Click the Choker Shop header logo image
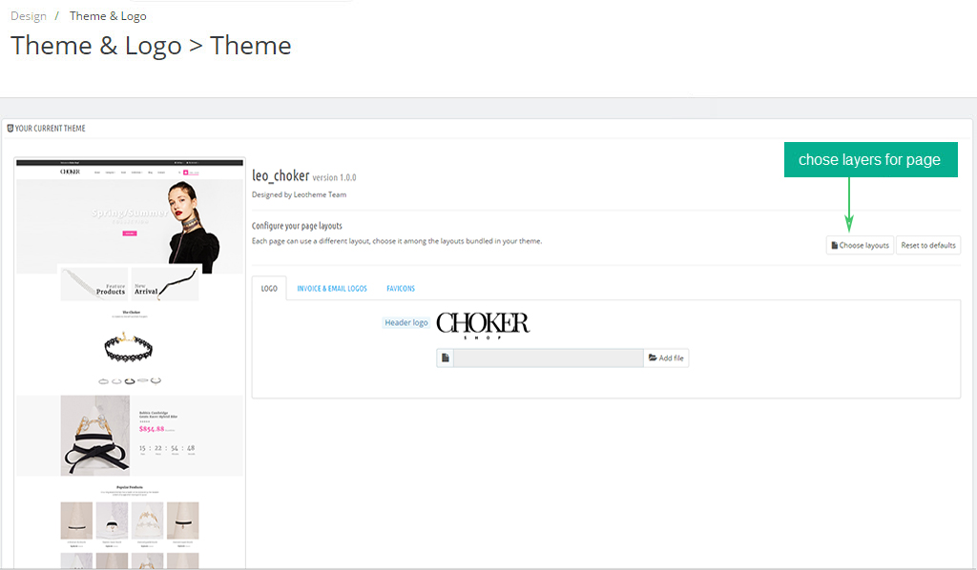The height and width of the screenshot is (570, 977). coord(483,325)
